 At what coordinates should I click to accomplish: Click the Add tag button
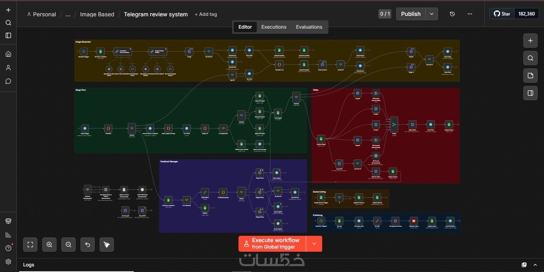pyautogui.click(x=206, y=14)
